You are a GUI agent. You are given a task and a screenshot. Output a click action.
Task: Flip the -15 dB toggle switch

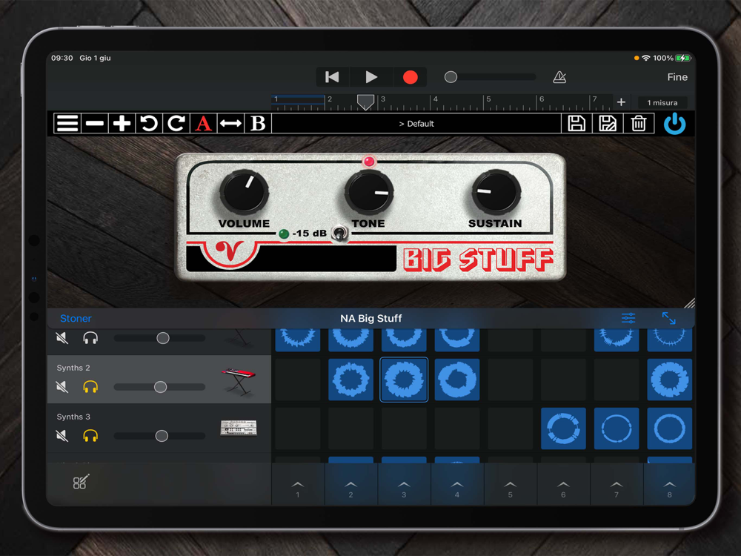(x=339, y=234)
